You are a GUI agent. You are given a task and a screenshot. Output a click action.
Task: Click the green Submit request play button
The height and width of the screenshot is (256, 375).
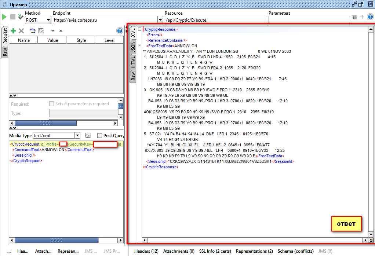pos(4,17)
